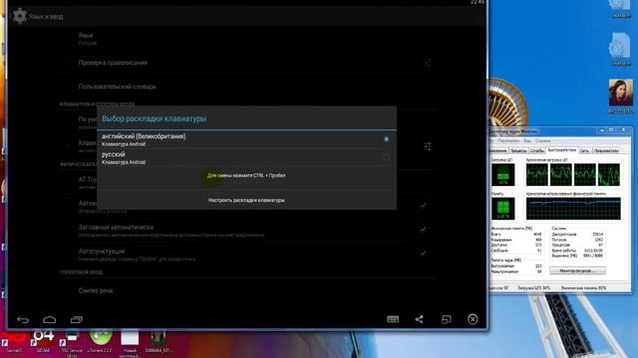Switch to Сеть tab in Task Manager
The width and height of the screenshot is (638, 358).
point(584,150)
